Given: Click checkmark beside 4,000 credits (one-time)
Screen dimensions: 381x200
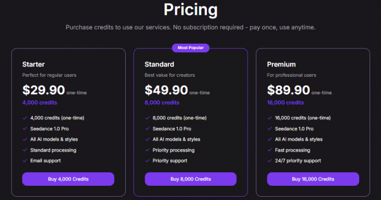Looking at the screenshot, I should 25,118.
